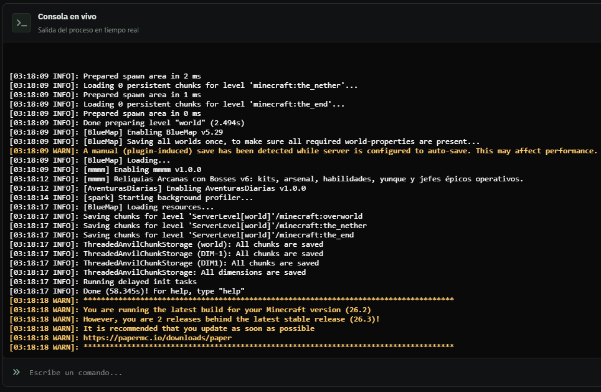Viewport: 601px width, 392px height.
Task: Select the ThreadedAnvilChunkStorage (DIM1) line
Action: (x=164, y=263)
